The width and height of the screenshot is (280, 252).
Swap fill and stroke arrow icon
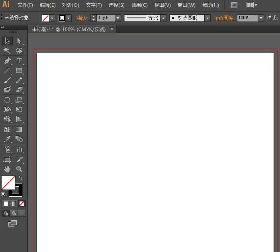[x=21, y=178]
